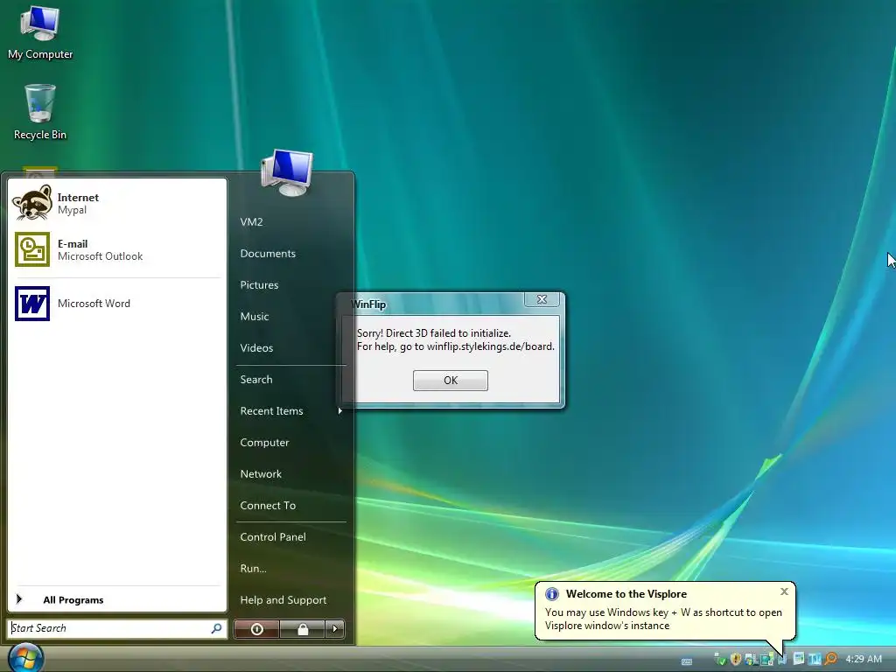Open Pictures from Start menu

259,284
